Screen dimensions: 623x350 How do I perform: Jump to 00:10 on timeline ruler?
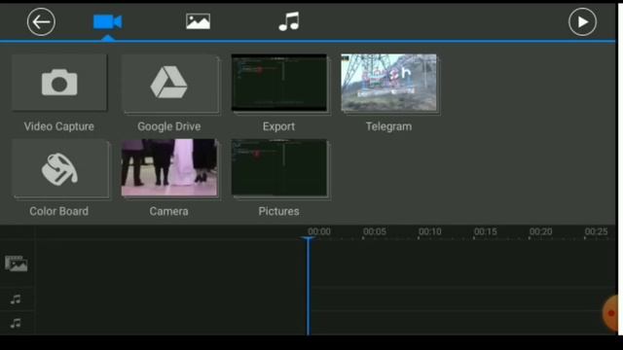point(430,231)
